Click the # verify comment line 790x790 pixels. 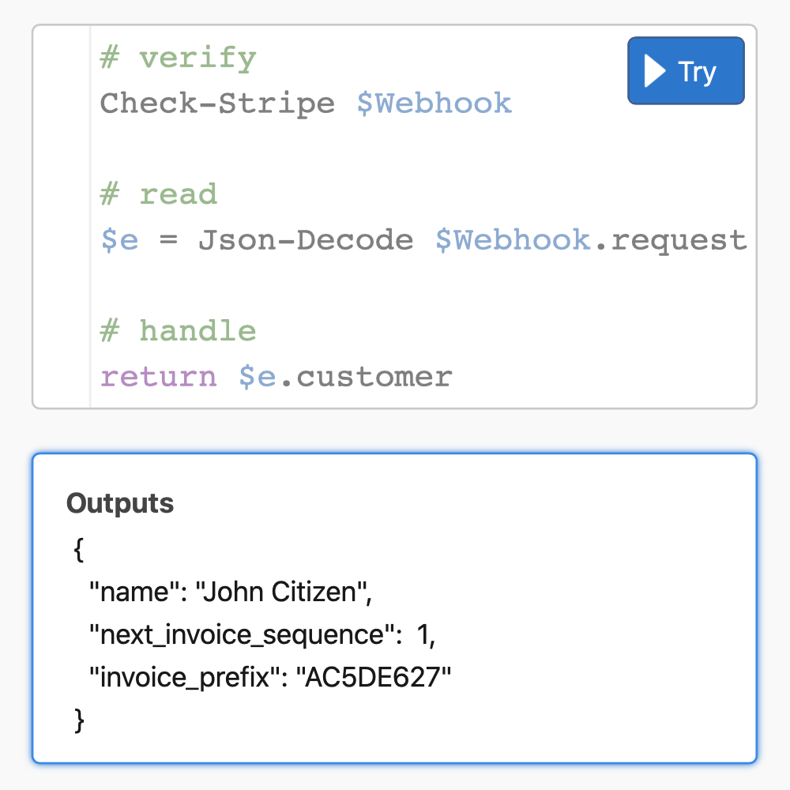(x=178, y=58)
